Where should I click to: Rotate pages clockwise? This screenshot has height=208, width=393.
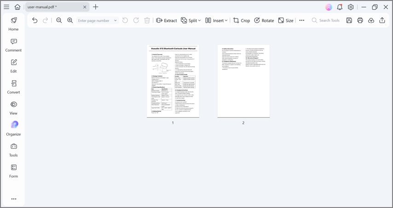coord(136,21)
